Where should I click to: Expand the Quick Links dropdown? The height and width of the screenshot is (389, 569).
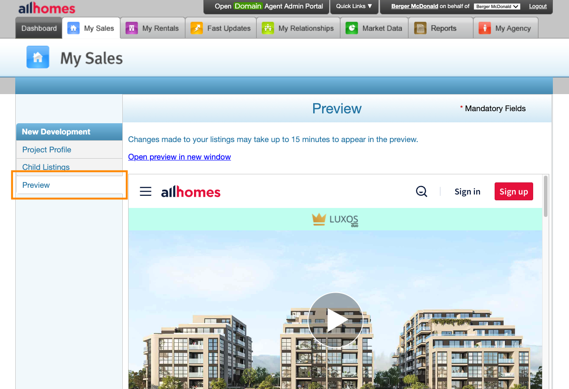click(x=354, y=6)
